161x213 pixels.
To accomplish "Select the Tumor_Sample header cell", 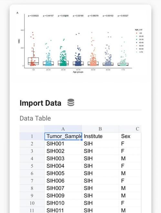I will (63, 136).
